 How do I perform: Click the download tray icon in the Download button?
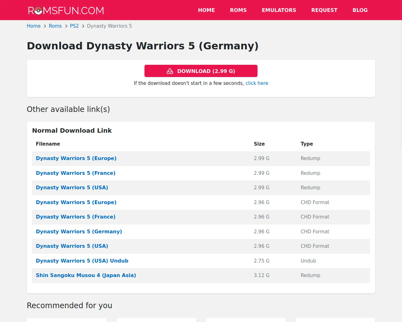click(170, 71)
